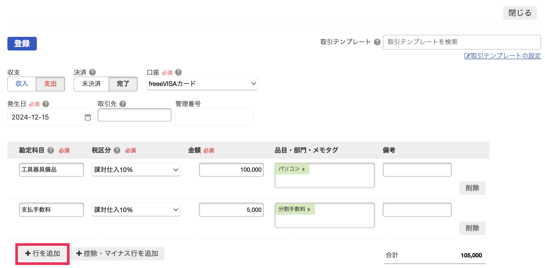
Task: Open help icon next to 口座
Action: click(x=178, y=72)
